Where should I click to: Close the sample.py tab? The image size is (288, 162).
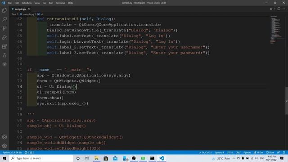click(x=29, y=9)
